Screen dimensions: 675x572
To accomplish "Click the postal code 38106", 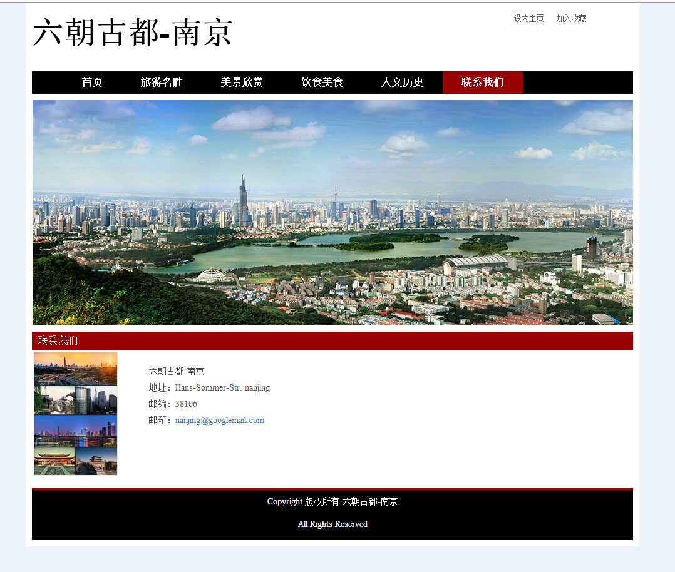I will (x=186, y=404).
